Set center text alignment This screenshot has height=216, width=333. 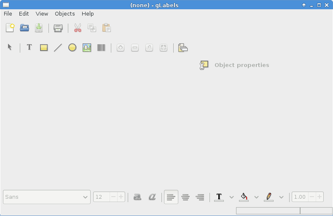(x=185, y=197)
